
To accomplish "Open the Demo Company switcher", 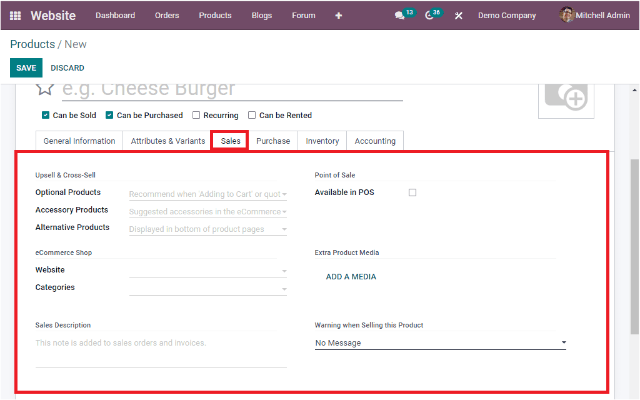I will pos(507,15).
